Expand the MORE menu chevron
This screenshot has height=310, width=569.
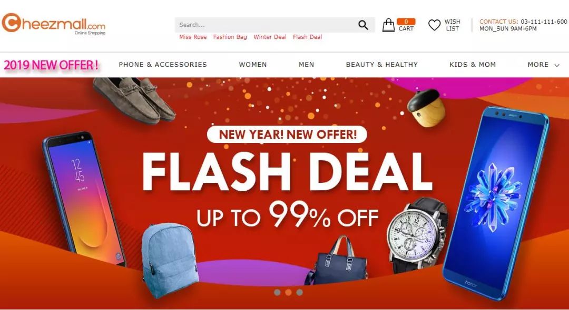(x=557, y=65)
